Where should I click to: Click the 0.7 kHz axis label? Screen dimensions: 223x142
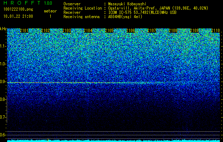(x=3, y=117)
